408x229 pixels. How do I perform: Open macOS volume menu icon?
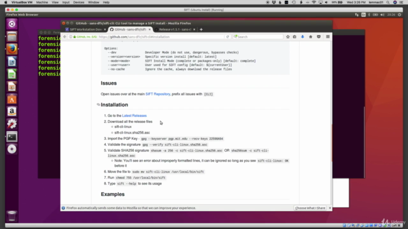(x=326, y=3)
